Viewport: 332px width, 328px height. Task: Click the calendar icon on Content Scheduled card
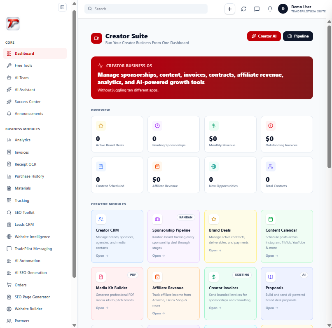pyautogui.click(x=101, y=166)
